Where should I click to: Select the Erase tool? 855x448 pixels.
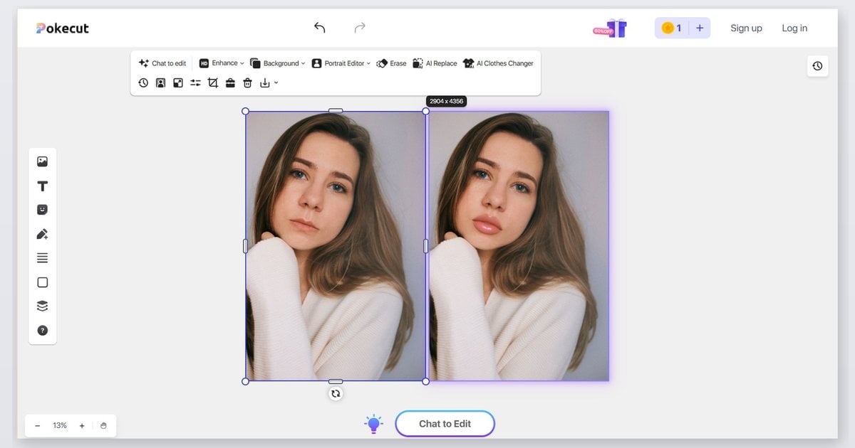[x=391, y=63]
